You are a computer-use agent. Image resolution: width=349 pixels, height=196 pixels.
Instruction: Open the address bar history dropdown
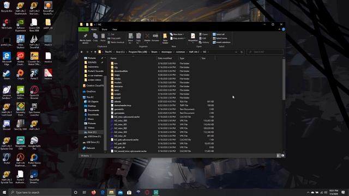236,52
